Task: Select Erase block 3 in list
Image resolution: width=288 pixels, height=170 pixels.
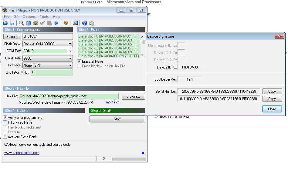Action: (108, 48)
